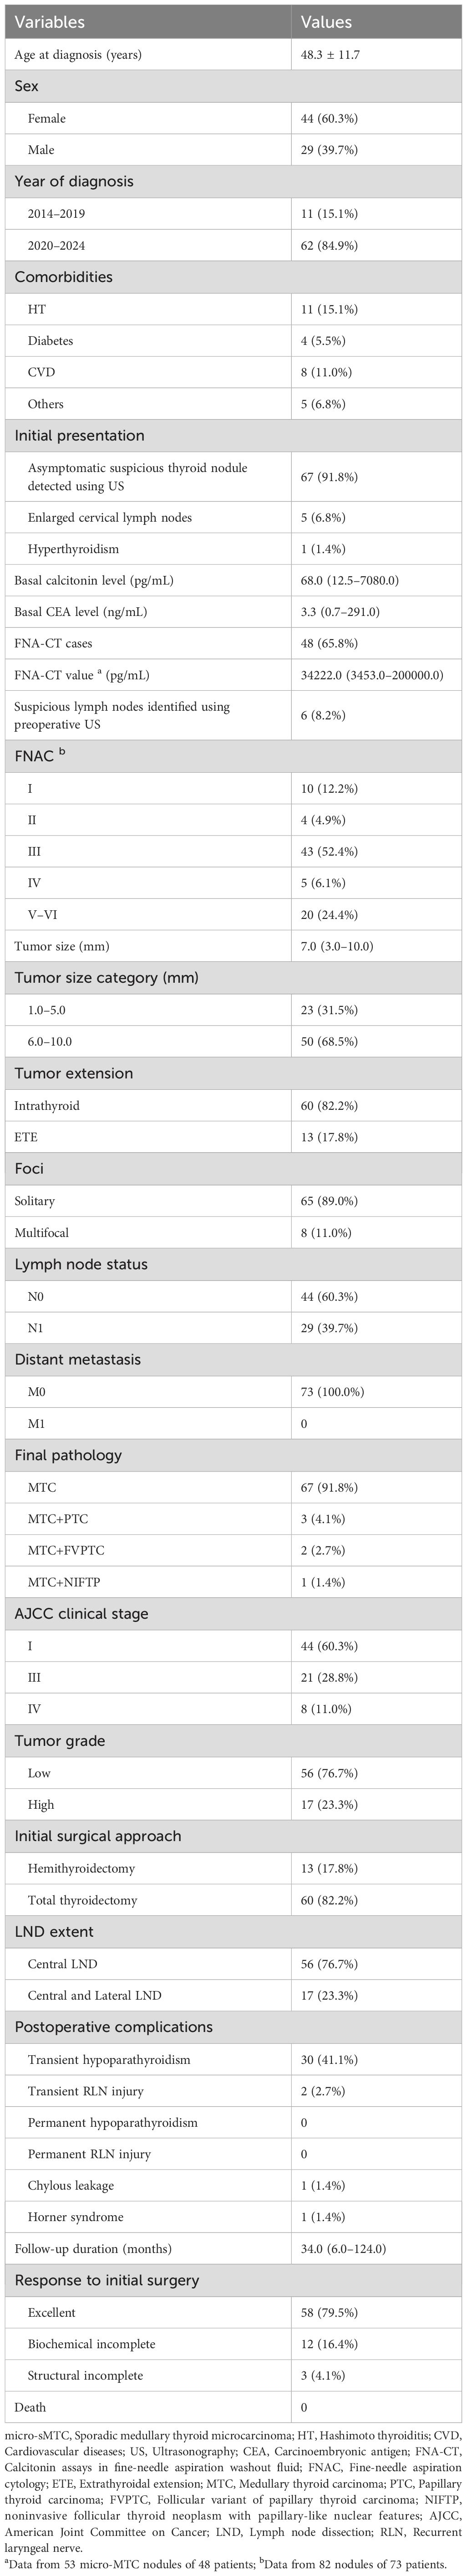Click the 'FNA-CT cases' row label
Image resolution: width=467 pixels, height=2576 pixels.
(x=53, y=643)
